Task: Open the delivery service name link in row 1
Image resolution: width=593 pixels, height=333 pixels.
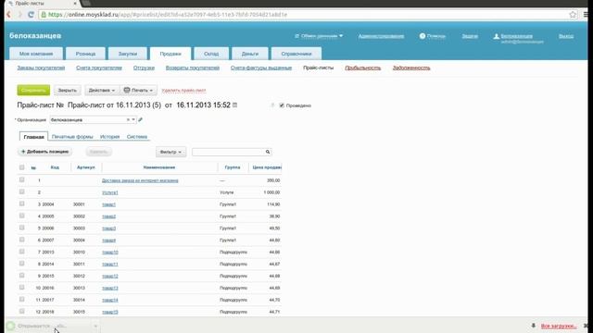Action: 140,180
